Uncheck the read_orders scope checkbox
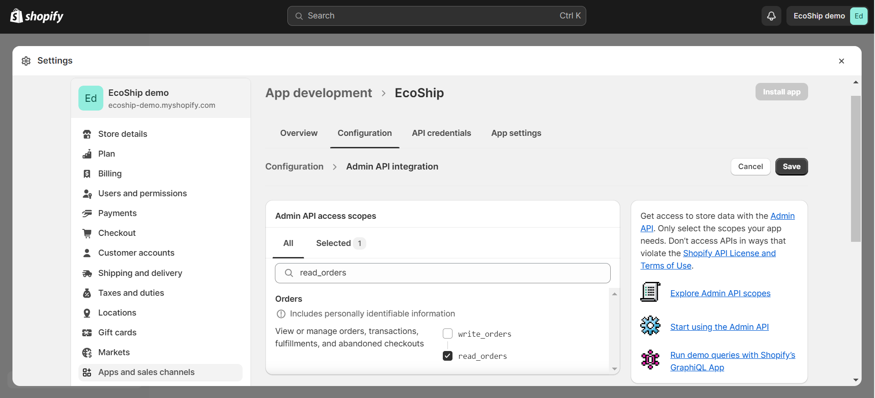The image size is (875, 398). [447, 356]
